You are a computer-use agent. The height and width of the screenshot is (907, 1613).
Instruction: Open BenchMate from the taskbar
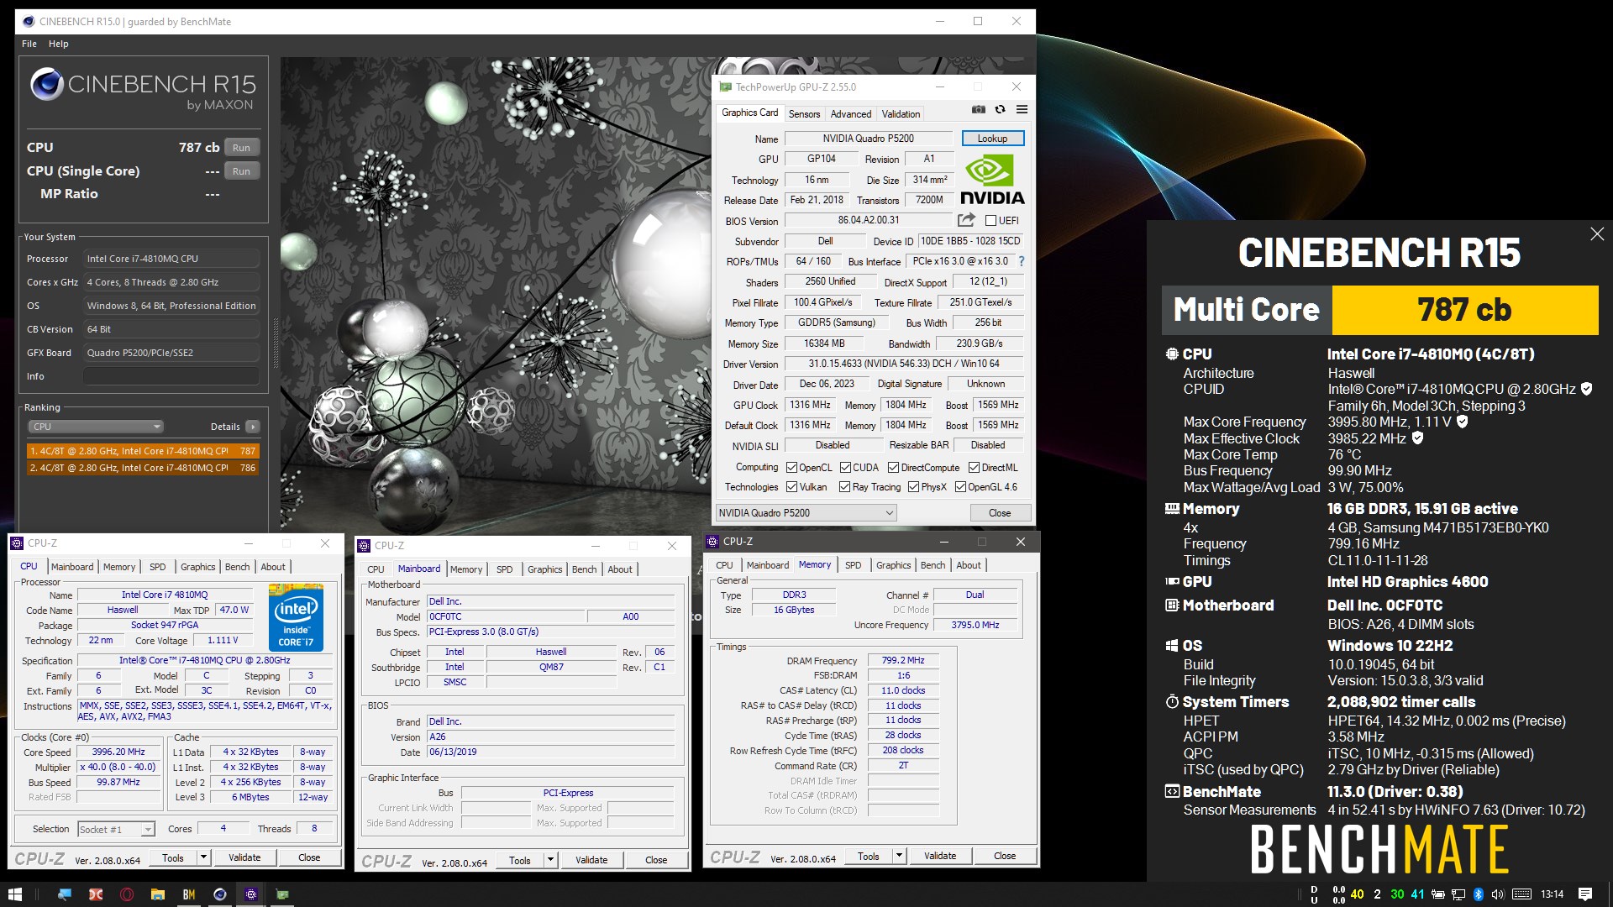[x=189, y=894]
